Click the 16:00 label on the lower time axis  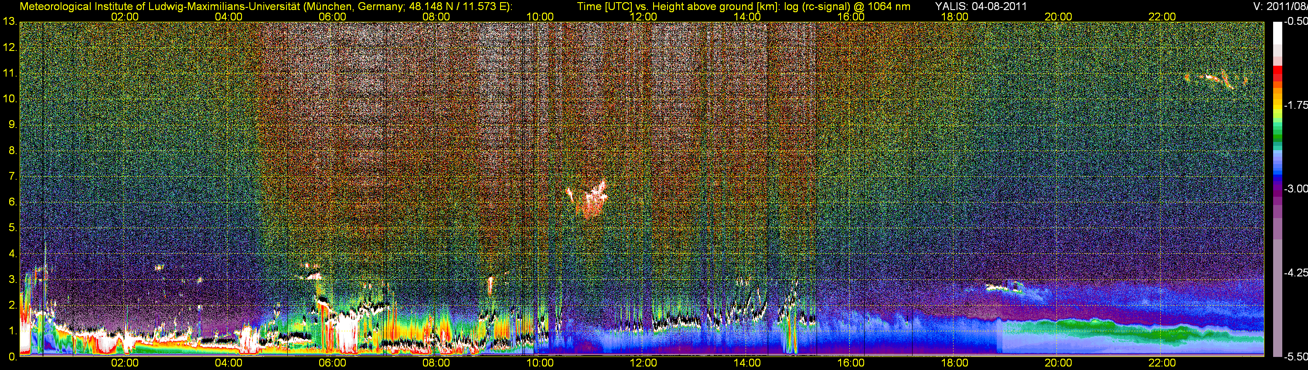click(851, 363)
